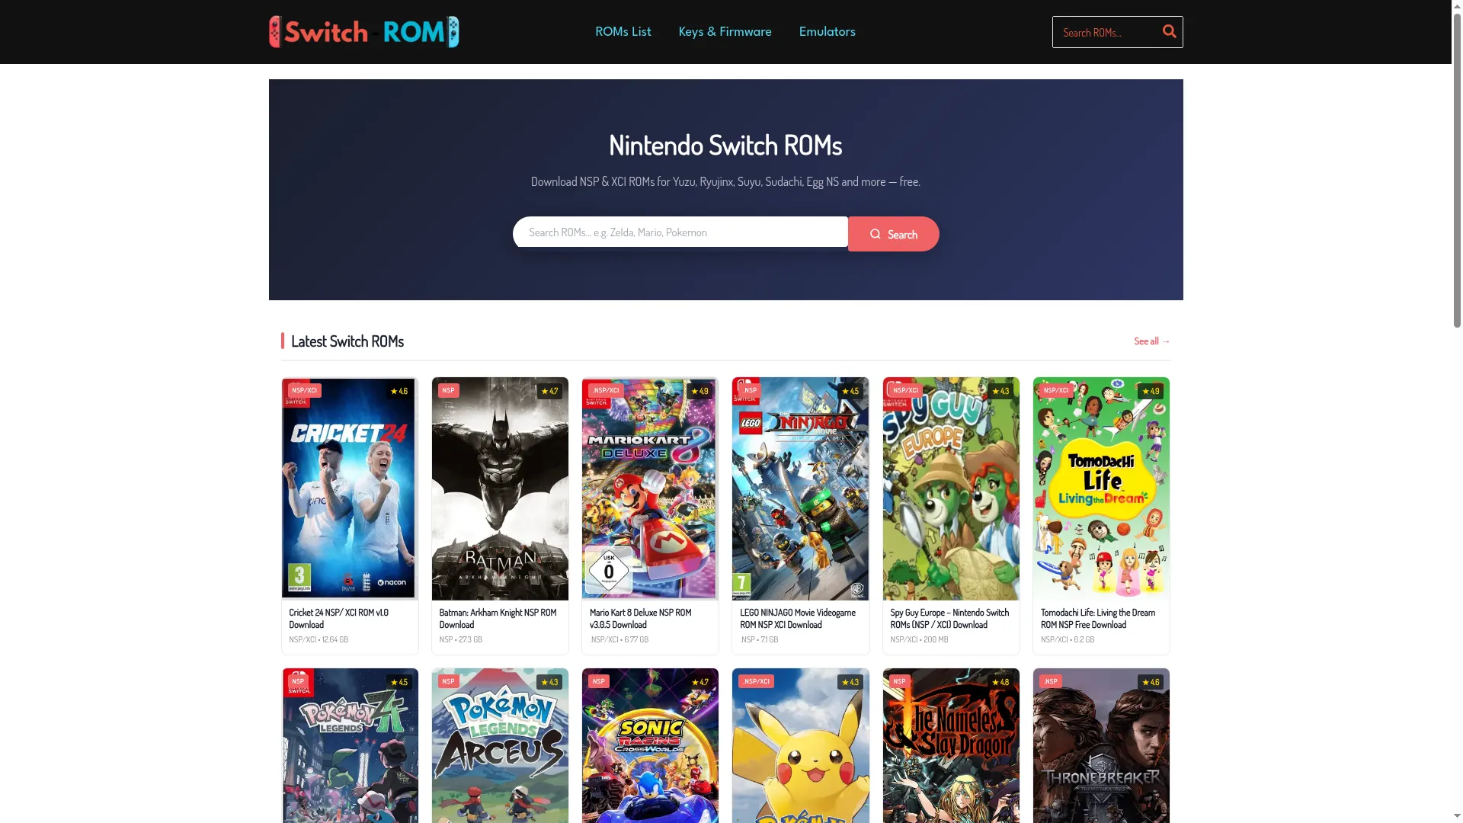Screen dimensions: 1463x823
Task: Click the 'Latest Switch ROMs' heading
Action: click(347, 341)
